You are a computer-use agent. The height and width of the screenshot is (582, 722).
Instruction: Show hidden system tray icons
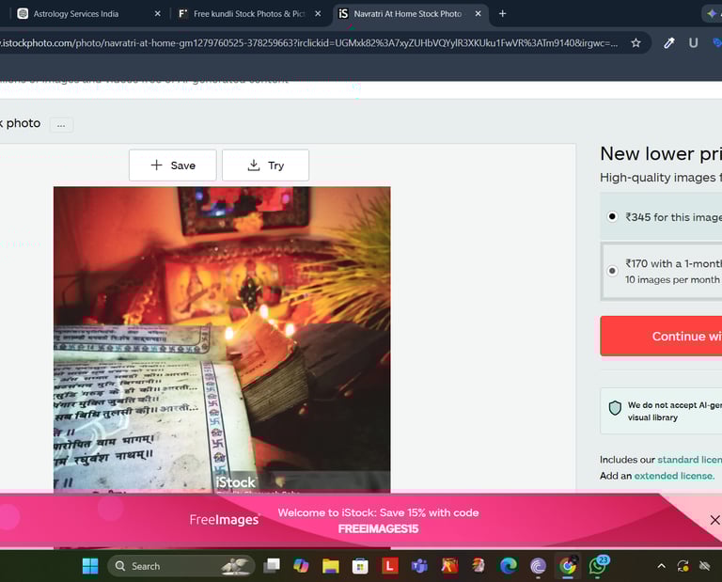pos(661,566)
